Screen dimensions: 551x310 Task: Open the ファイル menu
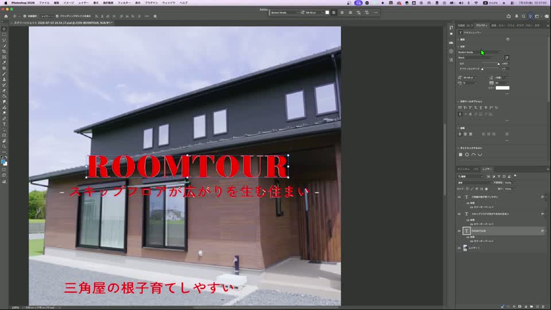tap(44, 3)
